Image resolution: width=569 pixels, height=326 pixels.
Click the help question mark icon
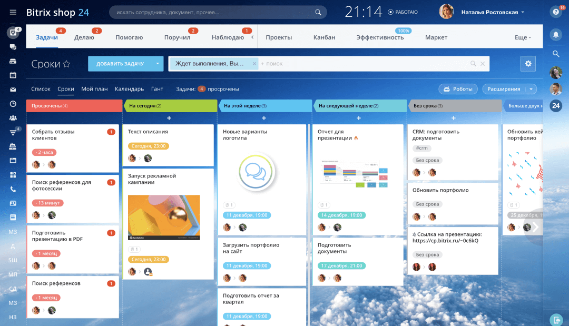coord(556,12)
